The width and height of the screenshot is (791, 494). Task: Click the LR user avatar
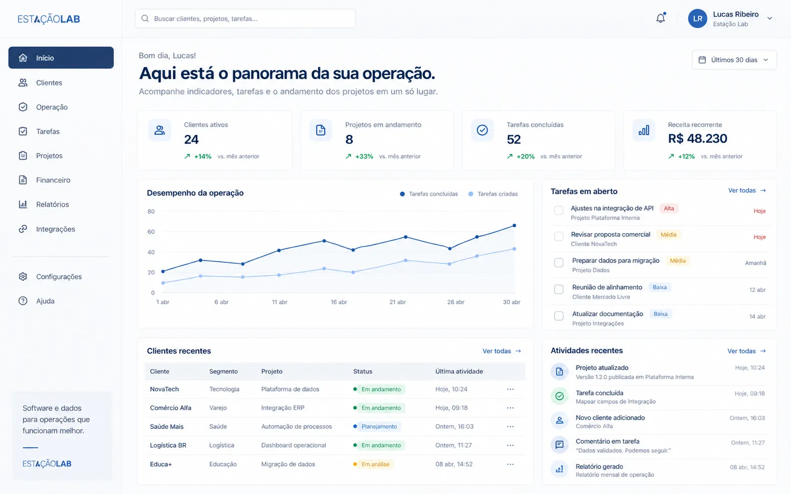[697, 18]
